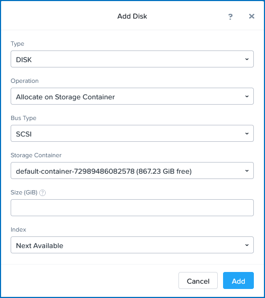Open the help question mark in the dialog header
The image size is (265, 298).
click(x=230, y=16)
